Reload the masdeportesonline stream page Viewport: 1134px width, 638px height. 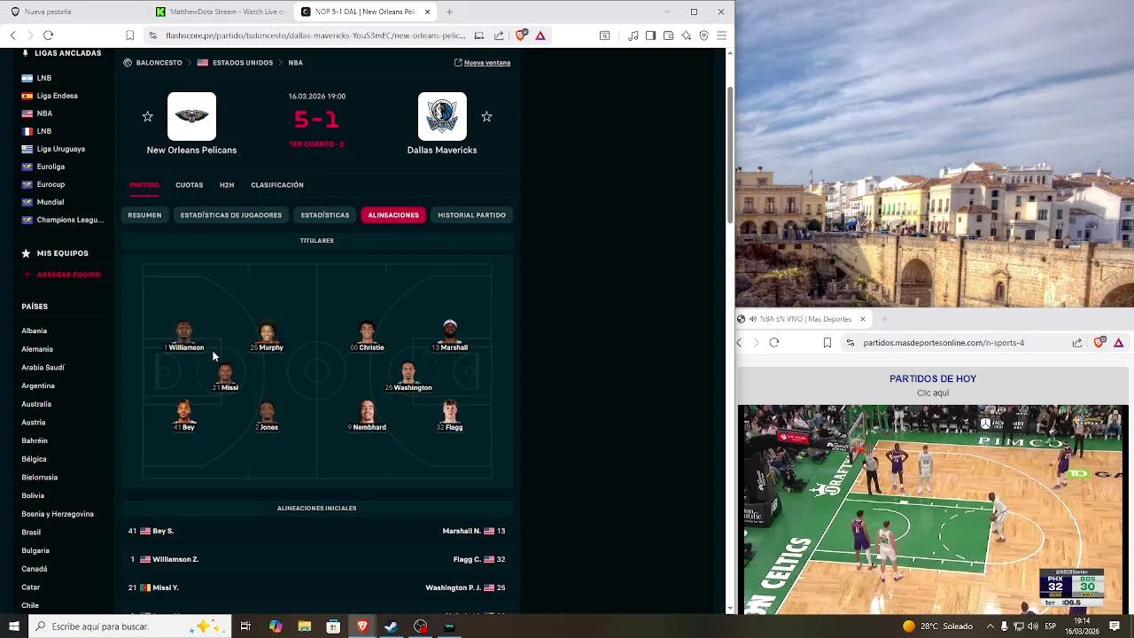(774, 343)
